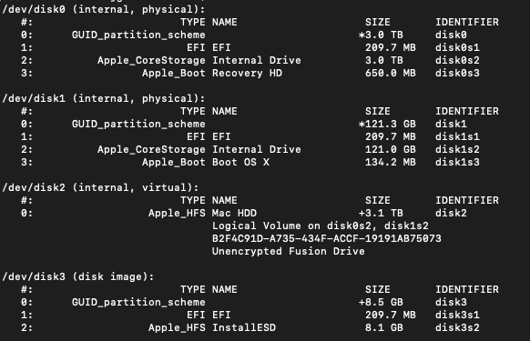Viewport: 530px width, 341px height.
Task: Select the "+8.5 GB" size value
Action: pos(381,302)
